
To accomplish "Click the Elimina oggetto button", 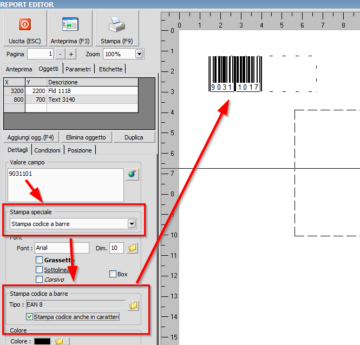I will [x=86, y=137].
